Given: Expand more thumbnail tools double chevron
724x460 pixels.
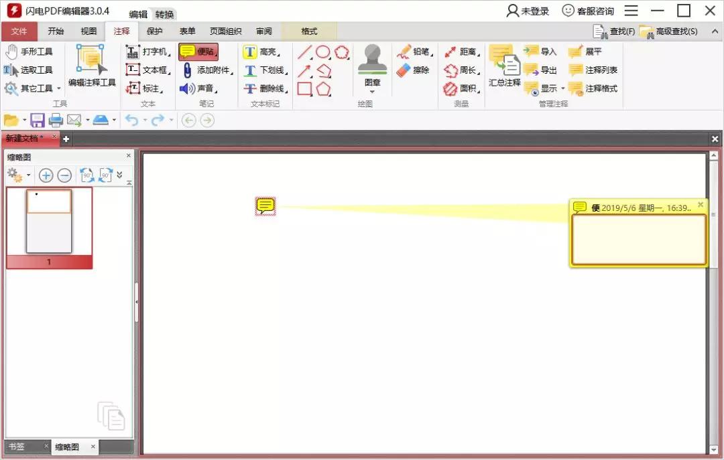Looking at the screenshot, I should coord(119,175).
